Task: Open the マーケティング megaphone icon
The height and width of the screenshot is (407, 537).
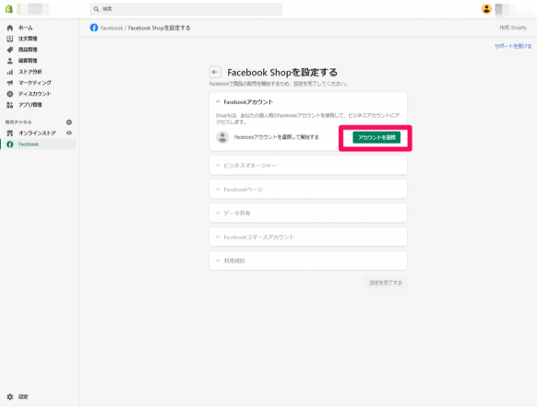Action: [10, 83]
